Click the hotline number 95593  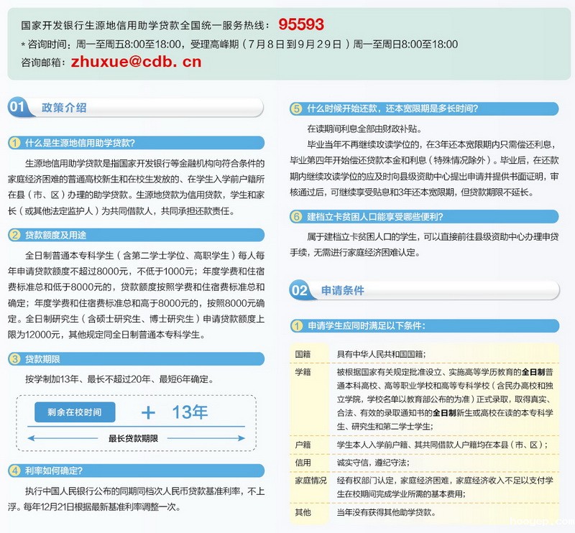click(x=301, y=24)
